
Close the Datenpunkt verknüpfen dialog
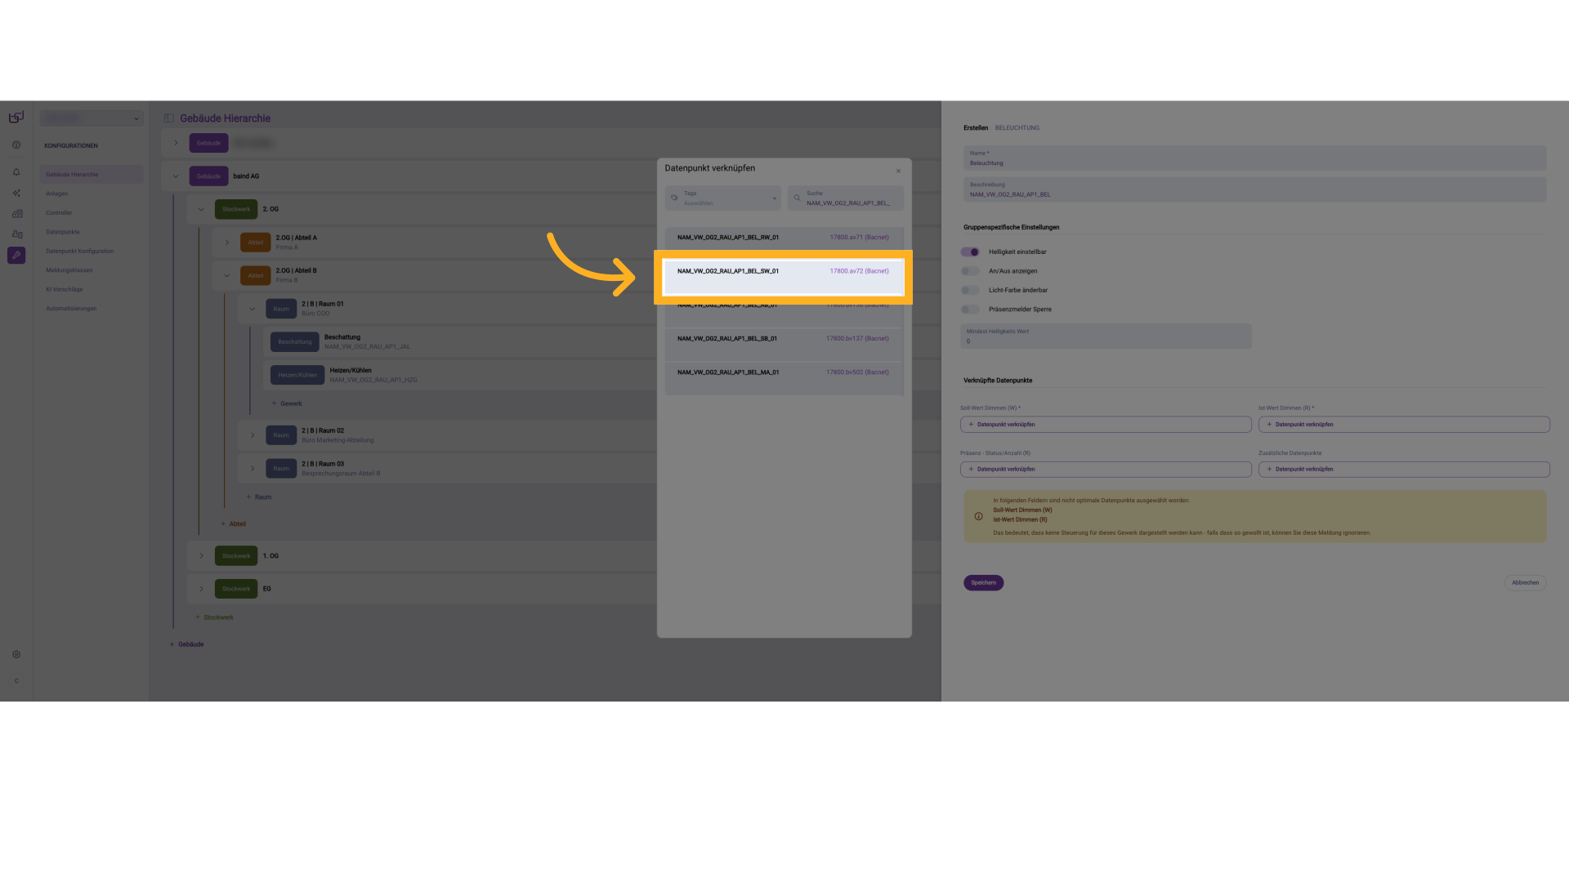point(898,171)
